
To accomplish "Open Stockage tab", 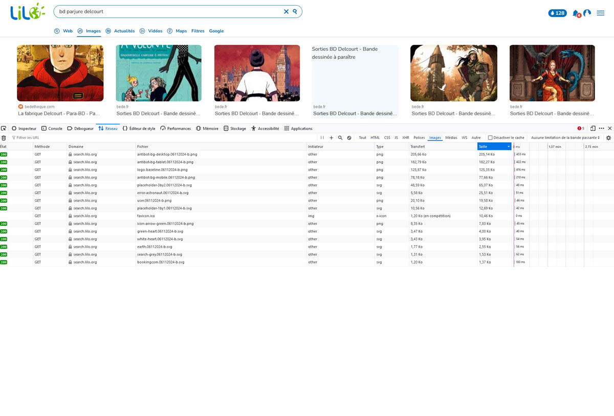I will pyautogui.click(x=235, y=128).
